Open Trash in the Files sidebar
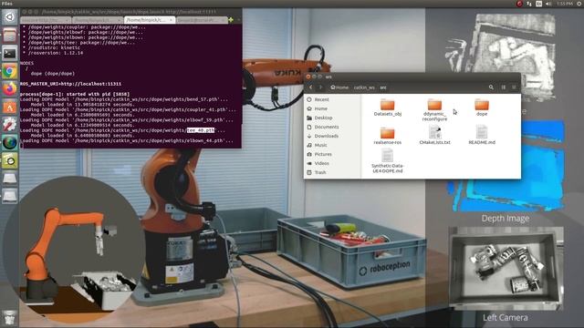 pos(332,172)
